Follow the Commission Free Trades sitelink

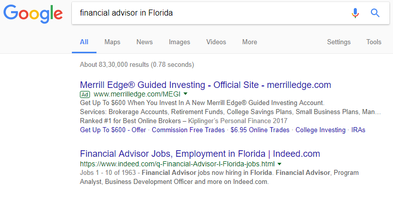pos(188,130)
